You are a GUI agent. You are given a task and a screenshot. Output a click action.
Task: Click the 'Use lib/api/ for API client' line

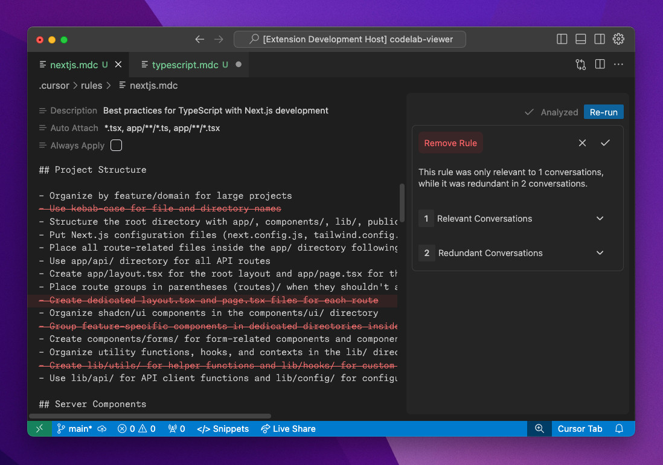click(x=218, y=378)
